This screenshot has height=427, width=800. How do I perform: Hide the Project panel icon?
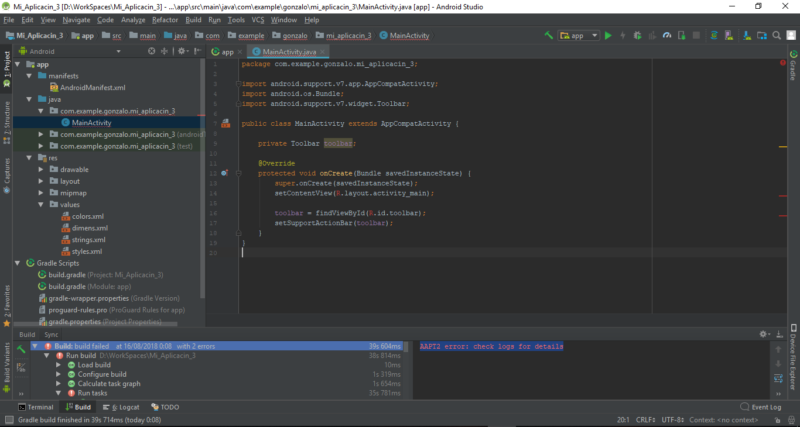click(197, 51)
